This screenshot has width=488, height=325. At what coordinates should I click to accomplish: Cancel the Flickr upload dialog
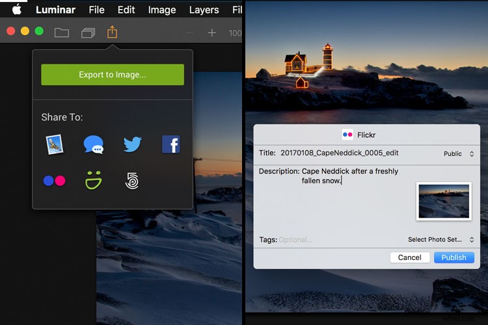click(409, 257)
